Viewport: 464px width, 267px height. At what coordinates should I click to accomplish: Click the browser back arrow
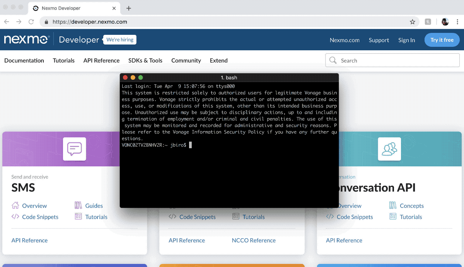pos(7,22)
